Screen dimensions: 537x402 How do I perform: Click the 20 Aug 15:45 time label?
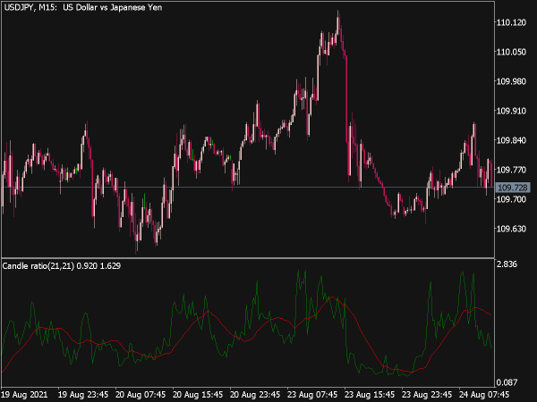[x=198, y=394]
